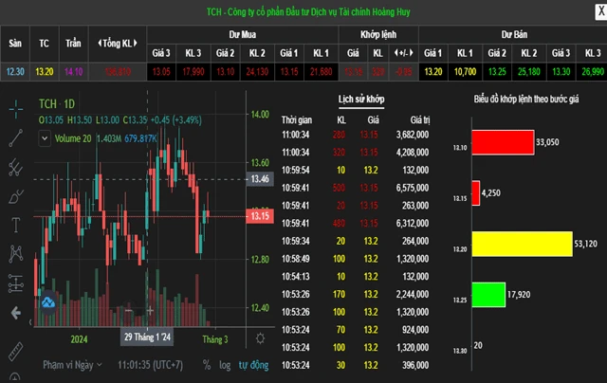Viewport: 607px width, 383px height.
Task: Toggle percent scale on the chart
Action: (204, 364)
